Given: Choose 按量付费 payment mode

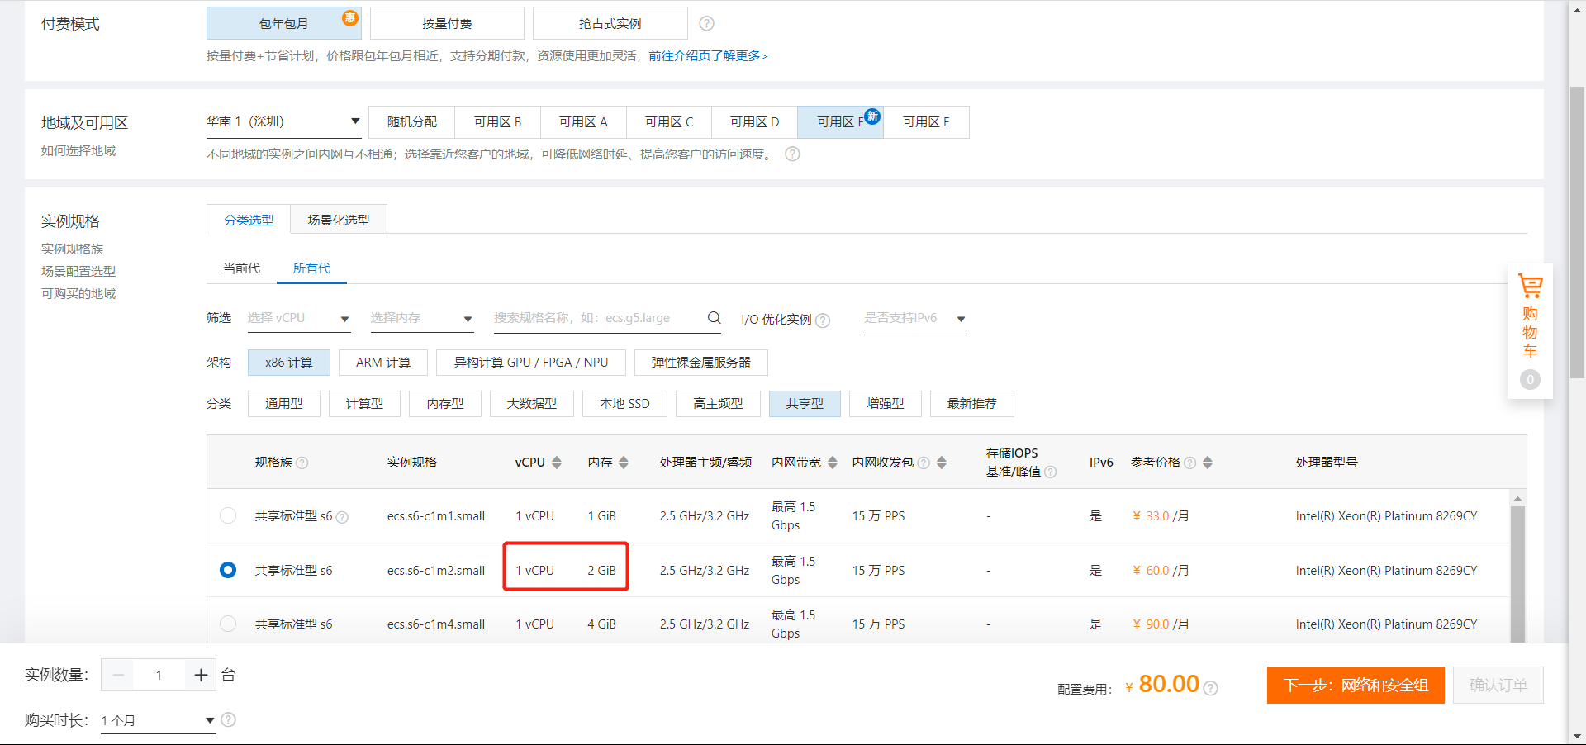Looking at the screenshot, I should [447, 23].
